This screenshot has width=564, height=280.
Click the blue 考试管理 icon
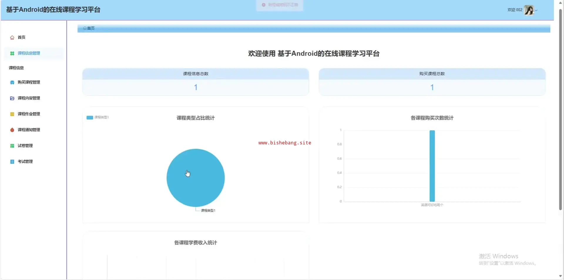tap(12, 162)
